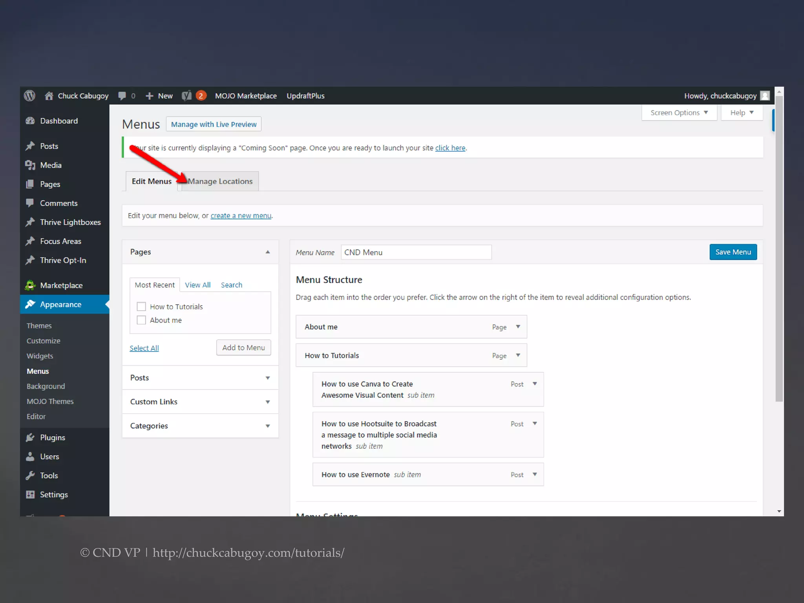Open Widgets under Appearance
The image size is (804, 603).
click(x=40, y=356)
